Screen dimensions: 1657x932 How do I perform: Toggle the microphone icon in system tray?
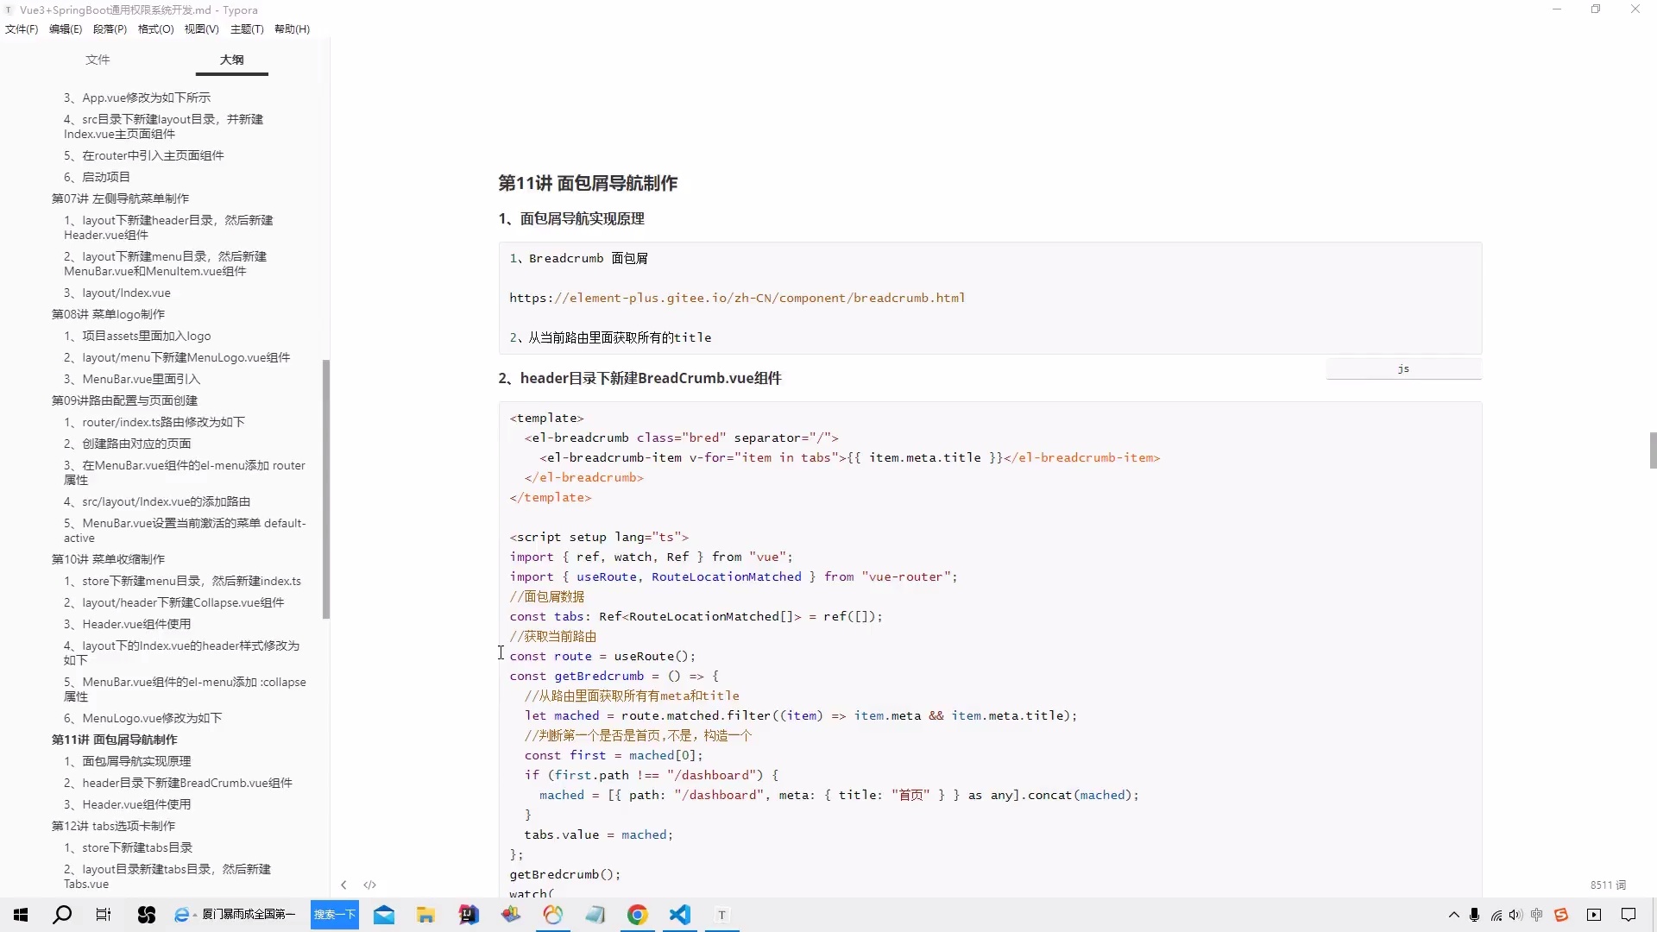click(1474, 916)
